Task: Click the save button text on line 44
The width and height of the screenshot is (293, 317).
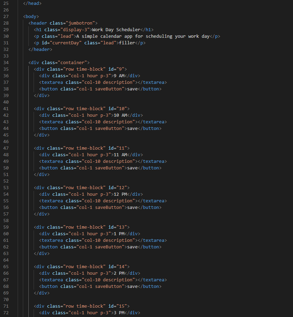Action: pos(132,128)
